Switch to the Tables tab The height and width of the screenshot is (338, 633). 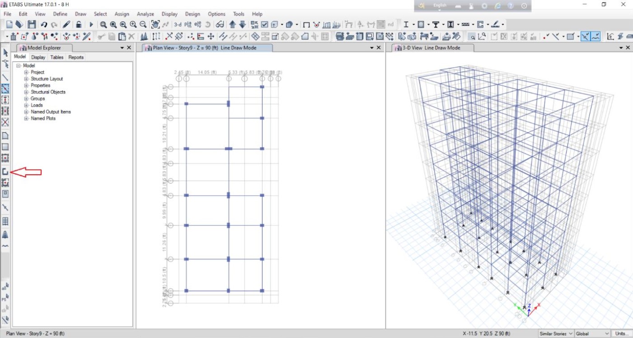(57, 57)
